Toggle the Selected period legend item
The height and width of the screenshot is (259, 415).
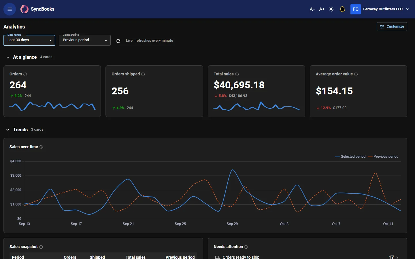tap(350, 157)
